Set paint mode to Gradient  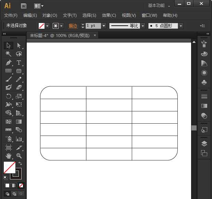coord(14,185)
